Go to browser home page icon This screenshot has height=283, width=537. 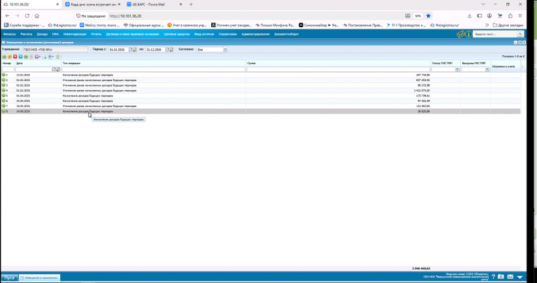coord(37,16)
